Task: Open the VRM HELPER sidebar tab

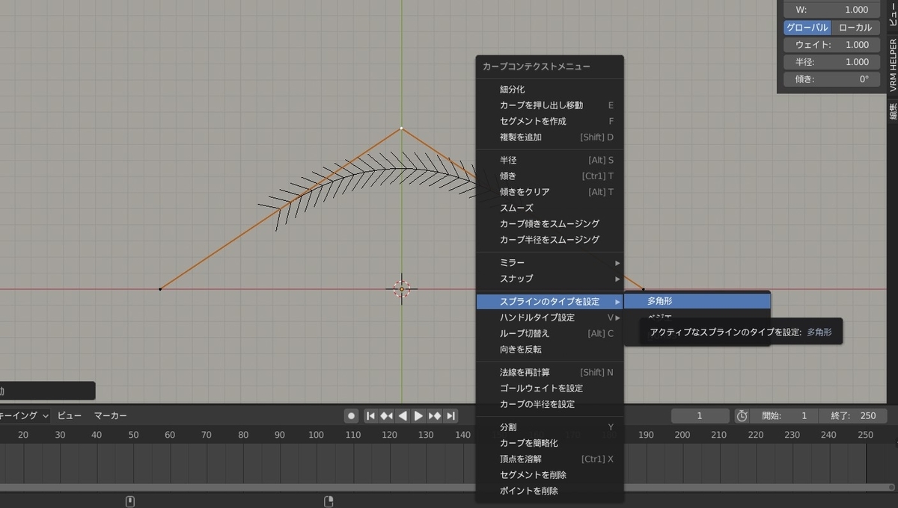Action: [x=892, y=66]
